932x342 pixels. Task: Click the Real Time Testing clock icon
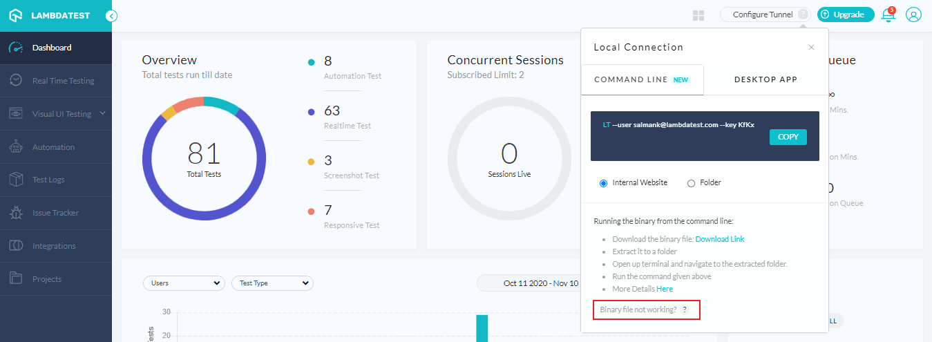pyautogui.click(x=16, y=81)
